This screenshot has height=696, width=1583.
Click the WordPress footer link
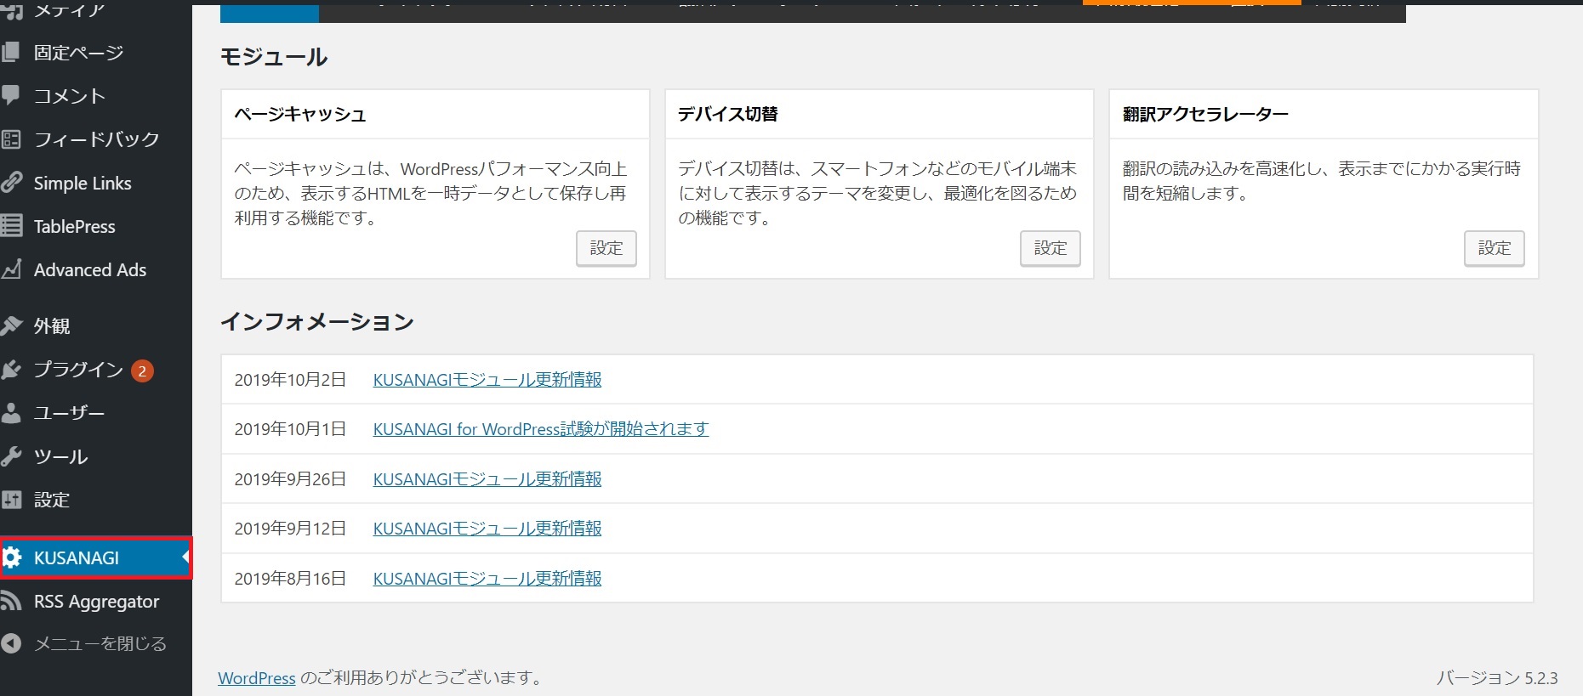(x=256, y=678)
